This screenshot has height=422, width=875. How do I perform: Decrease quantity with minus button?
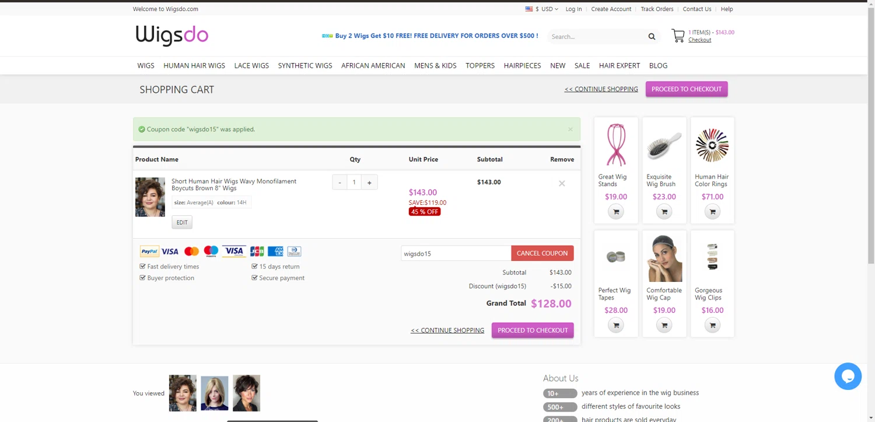tap(339, 183)
